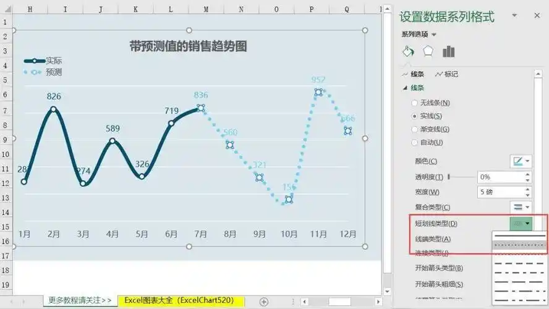Open the 复合类型(C) dropdown
The height and width of the screenshot is (309, 549).
point(521,207)
